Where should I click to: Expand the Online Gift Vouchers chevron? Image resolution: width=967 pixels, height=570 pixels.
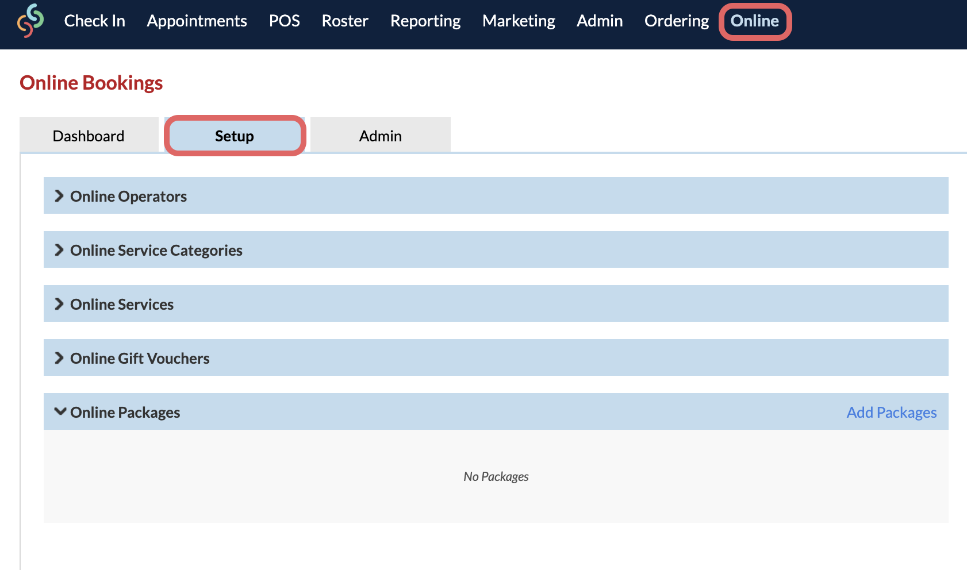pyautogui.click(x=59, y=359)
